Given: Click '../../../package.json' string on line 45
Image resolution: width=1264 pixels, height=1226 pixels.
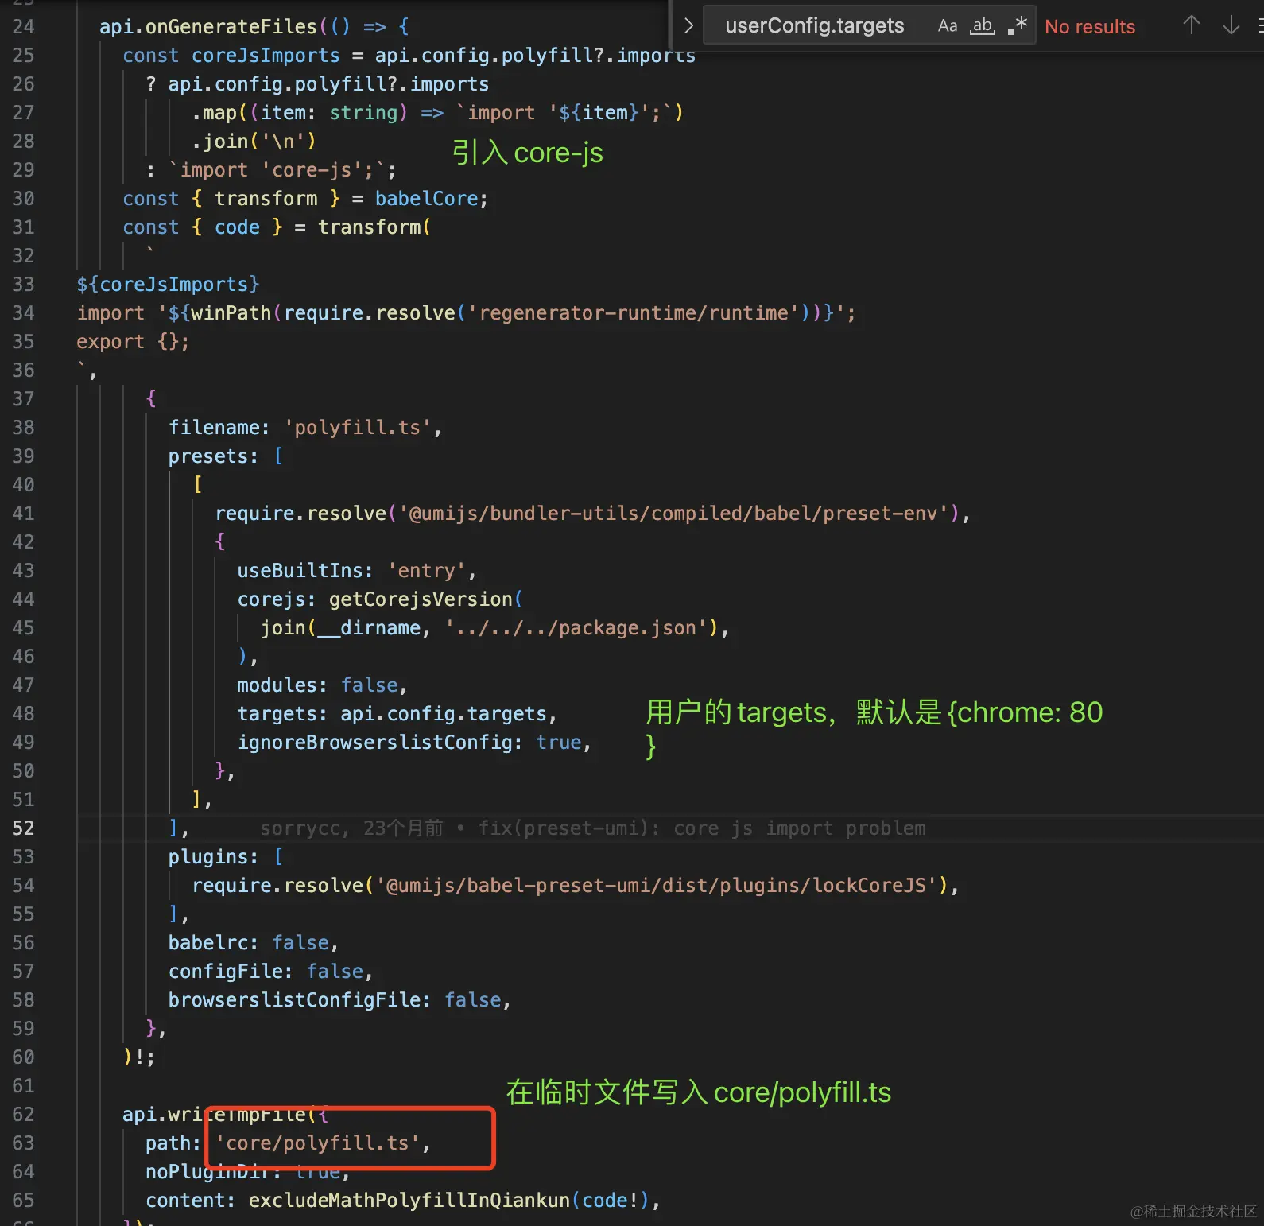Looking at the screenshot, I should coord(576,628).
